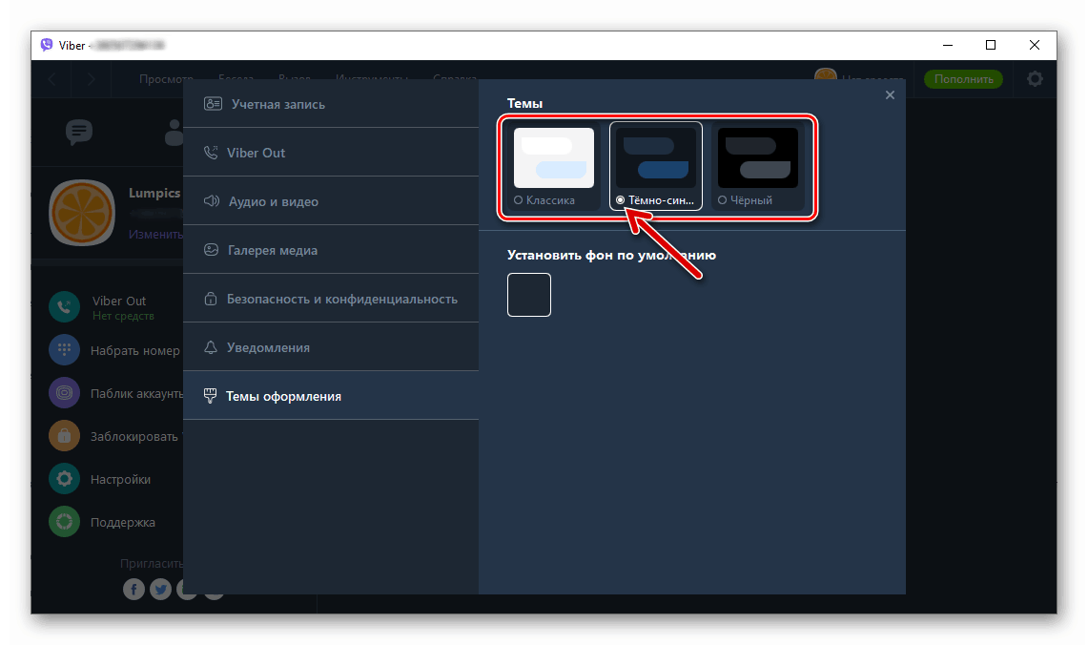Click Поддержка in sidebar

click(123, 522)
